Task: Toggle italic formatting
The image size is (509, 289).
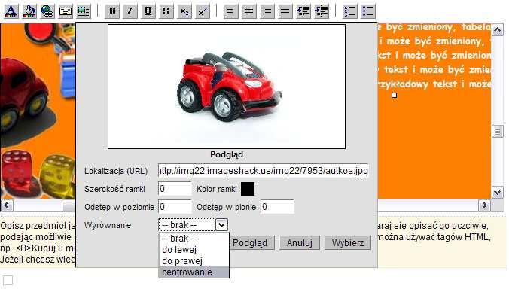Action: (x=130, y=11)
